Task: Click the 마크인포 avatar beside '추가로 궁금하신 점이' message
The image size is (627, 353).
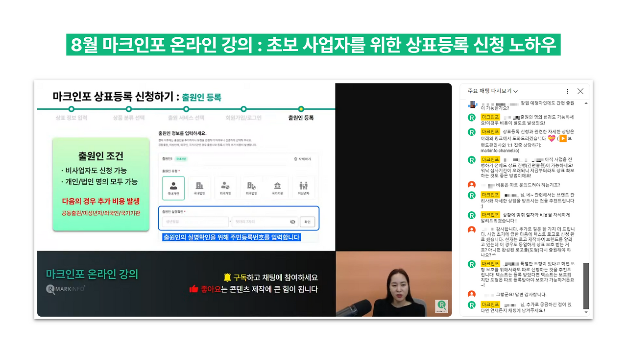Action: pos(472,304)
